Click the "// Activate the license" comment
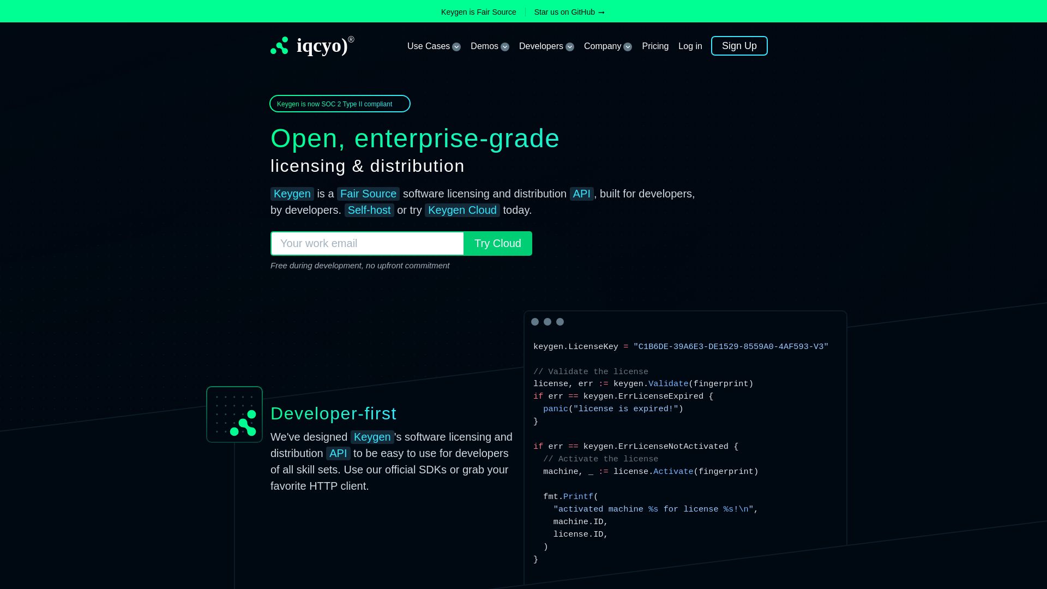Viewport: 1047px width, 589px height. 600,459
